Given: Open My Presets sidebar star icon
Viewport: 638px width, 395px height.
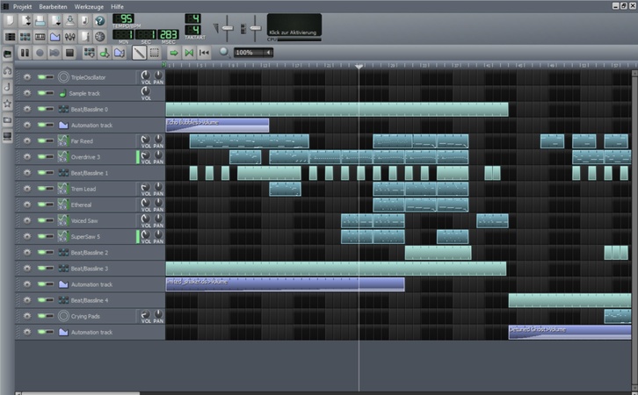Looking at the screenshot, I should [7, 104].
